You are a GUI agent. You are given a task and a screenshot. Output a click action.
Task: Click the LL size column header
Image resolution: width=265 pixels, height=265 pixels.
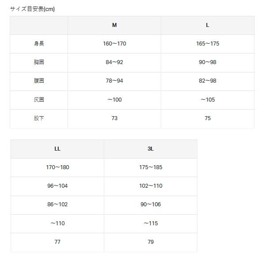click(x=57, y=149)
